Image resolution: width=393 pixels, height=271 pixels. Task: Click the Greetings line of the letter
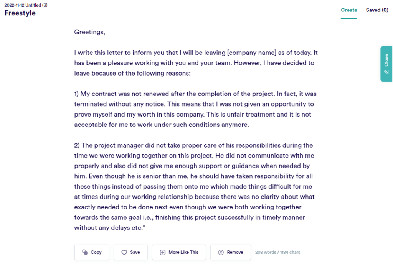[x=90, y=32]
